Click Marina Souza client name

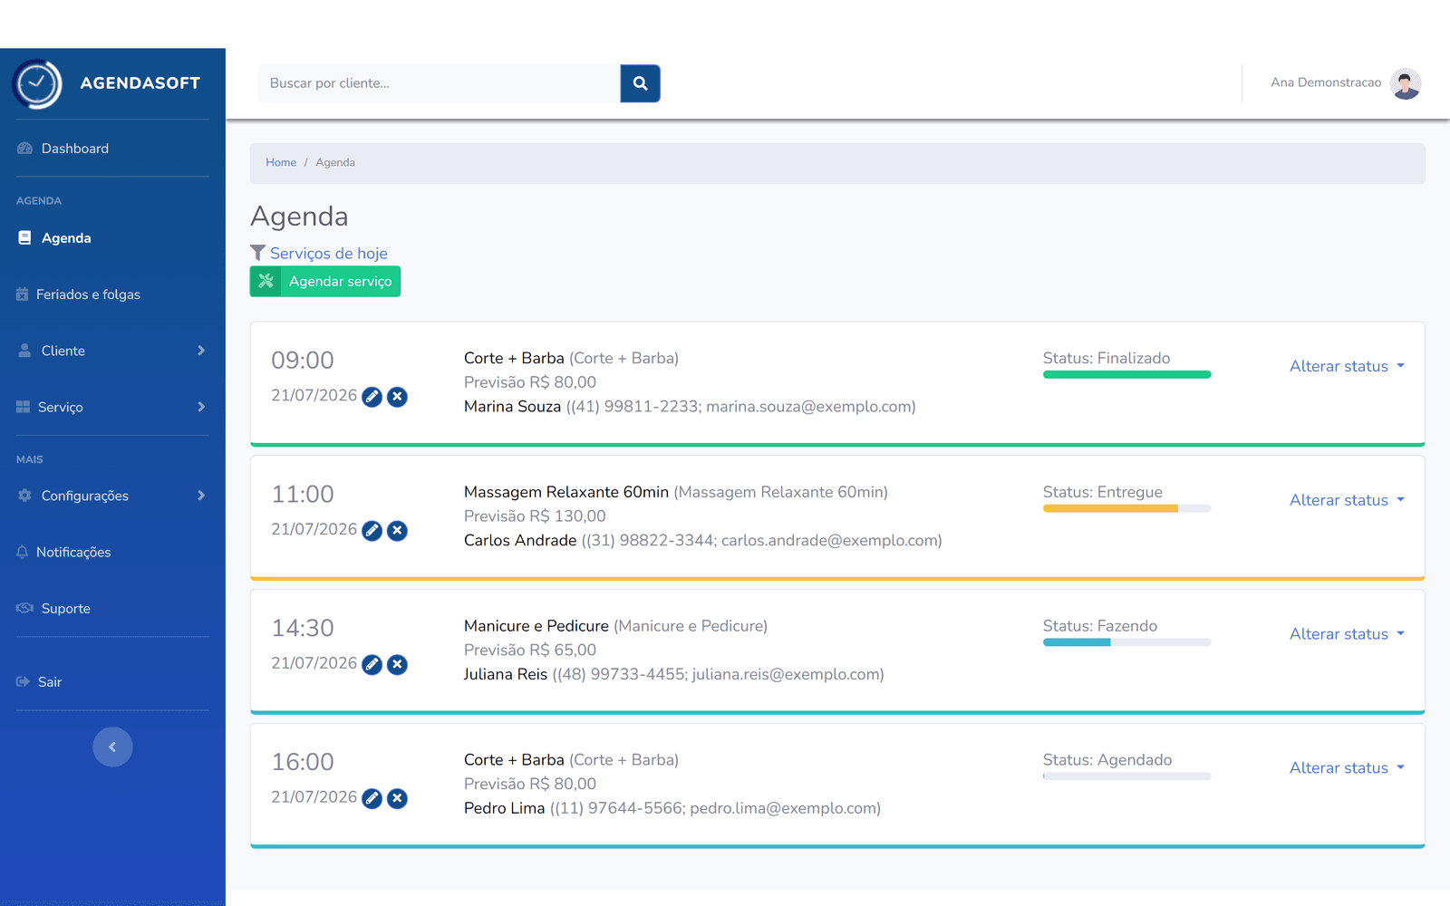coord(513,407)
